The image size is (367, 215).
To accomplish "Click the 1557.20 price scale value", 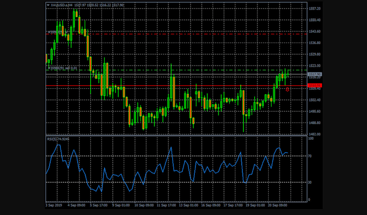I will (315, 9).
